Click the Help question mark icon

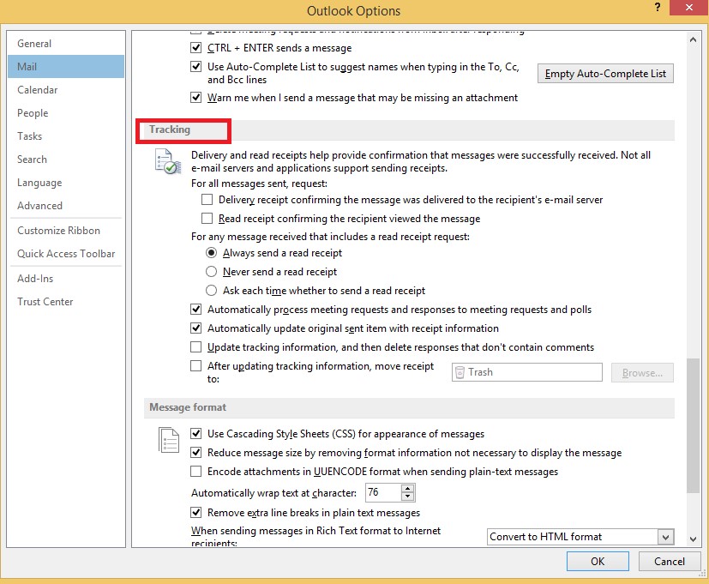pyautogui.click(x=658, y=7)
